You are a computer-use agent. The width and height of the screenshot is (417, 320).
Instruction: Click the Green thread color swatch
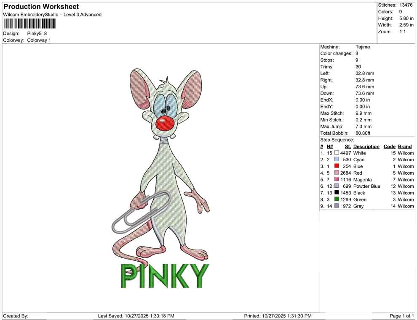[x=337, y=199]
